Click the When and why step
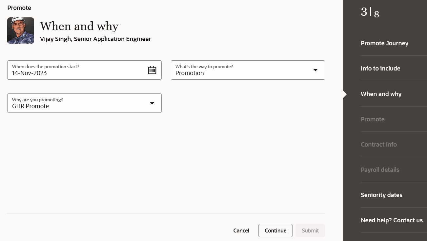Image resolution: width=427 pixels, height=241 pixels. 381,94
